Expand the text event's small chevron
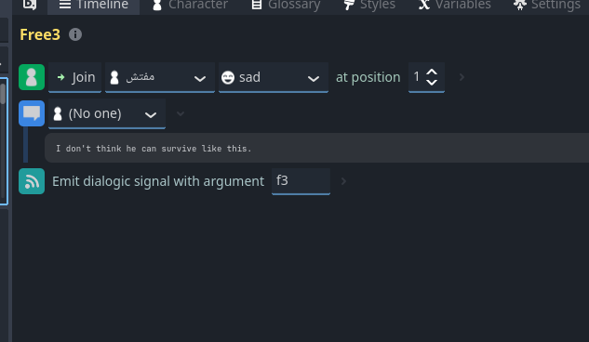The image size is (589, 342). [x=181, y=113]
